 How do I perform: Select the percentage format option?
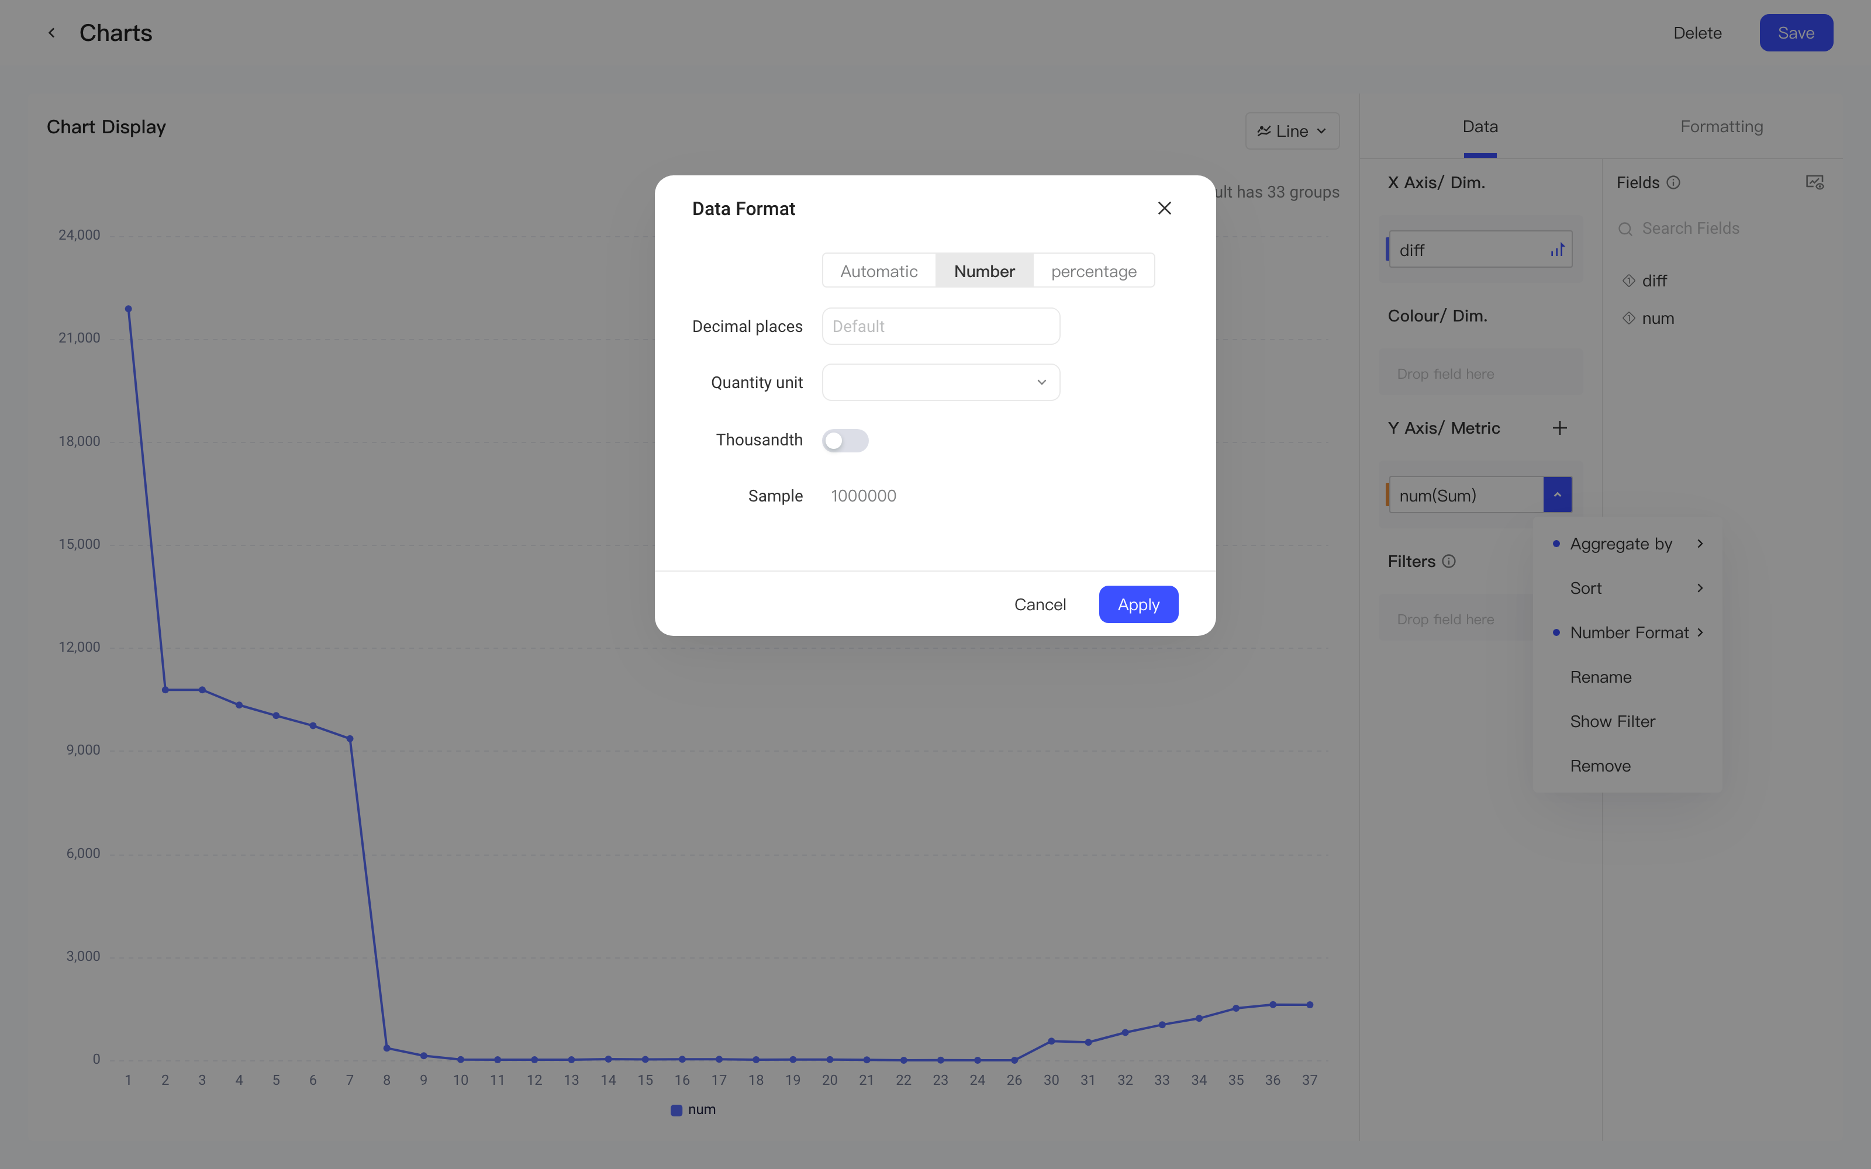1094,271
